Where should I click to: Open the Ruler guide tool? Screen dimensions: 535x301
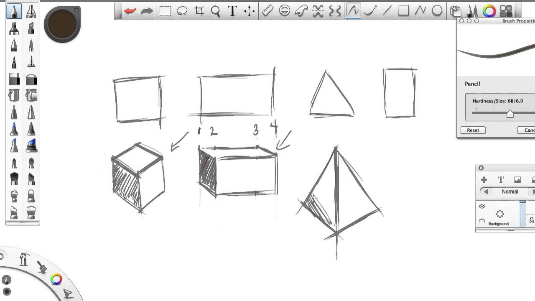click(x=267, y=12)
